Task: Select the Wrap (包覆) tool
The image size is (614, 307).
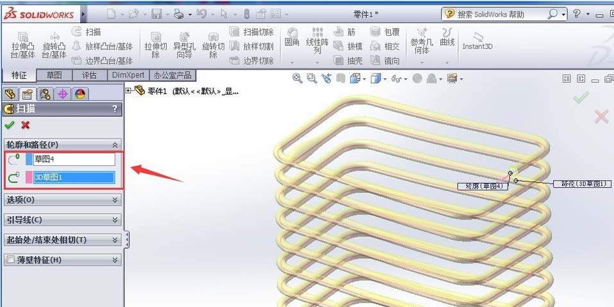Action: [385, 31]
